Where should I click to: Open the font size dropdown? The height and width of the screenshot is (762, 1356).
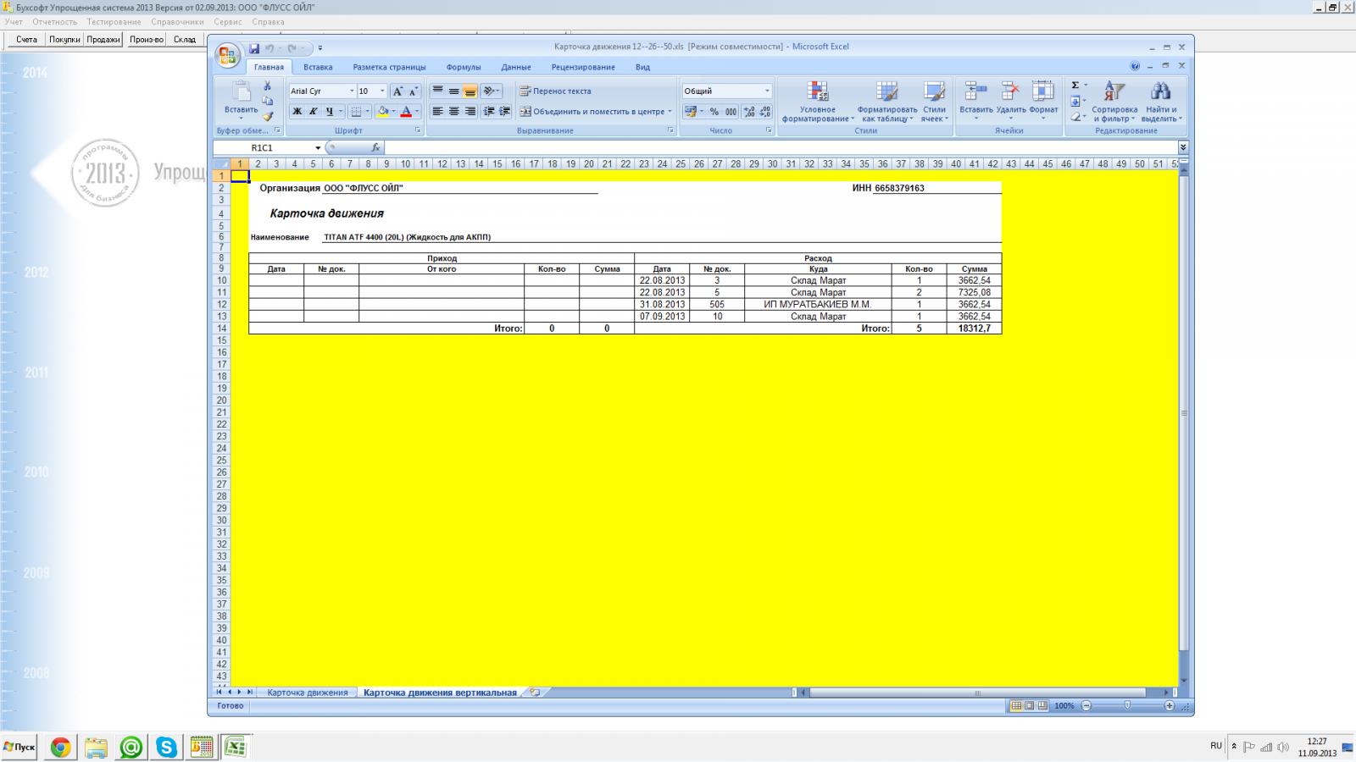click(x=382, y=91)
